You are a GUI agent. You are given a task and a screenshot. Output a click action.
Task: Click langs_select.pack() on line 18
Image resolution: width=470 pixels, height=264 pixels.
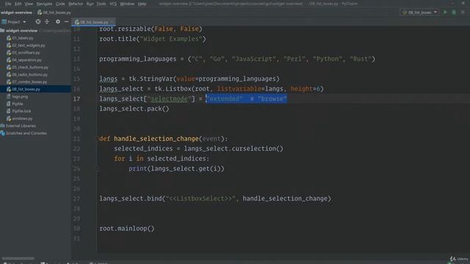coord(134,109)
